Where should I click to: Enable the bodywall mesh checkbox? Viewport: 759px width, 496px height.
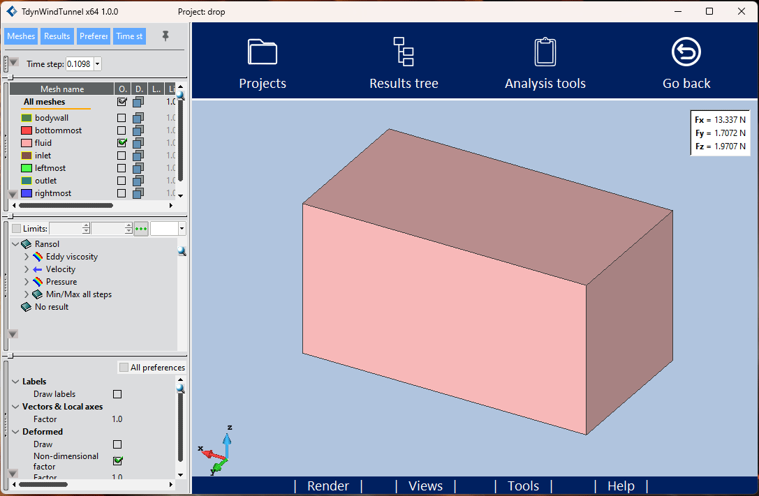pyautogui.click(x=121, y=117)
